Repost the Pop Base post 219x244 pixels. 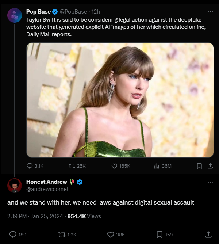72,166
